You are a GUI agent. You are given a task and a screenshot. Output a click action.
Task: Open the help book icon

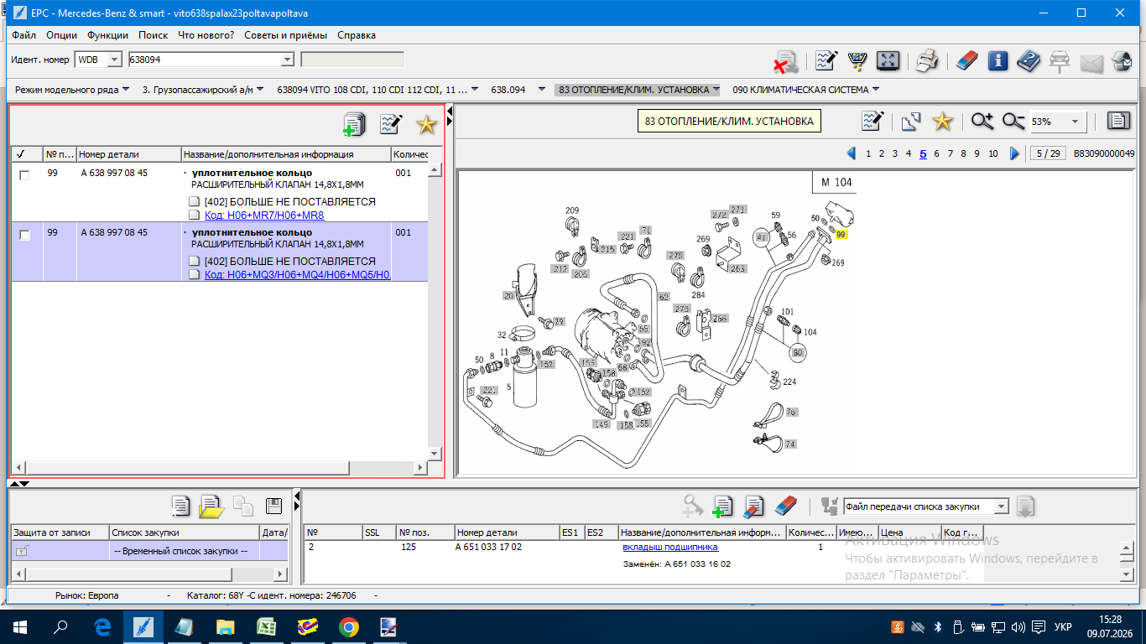tap(1029, 60)
